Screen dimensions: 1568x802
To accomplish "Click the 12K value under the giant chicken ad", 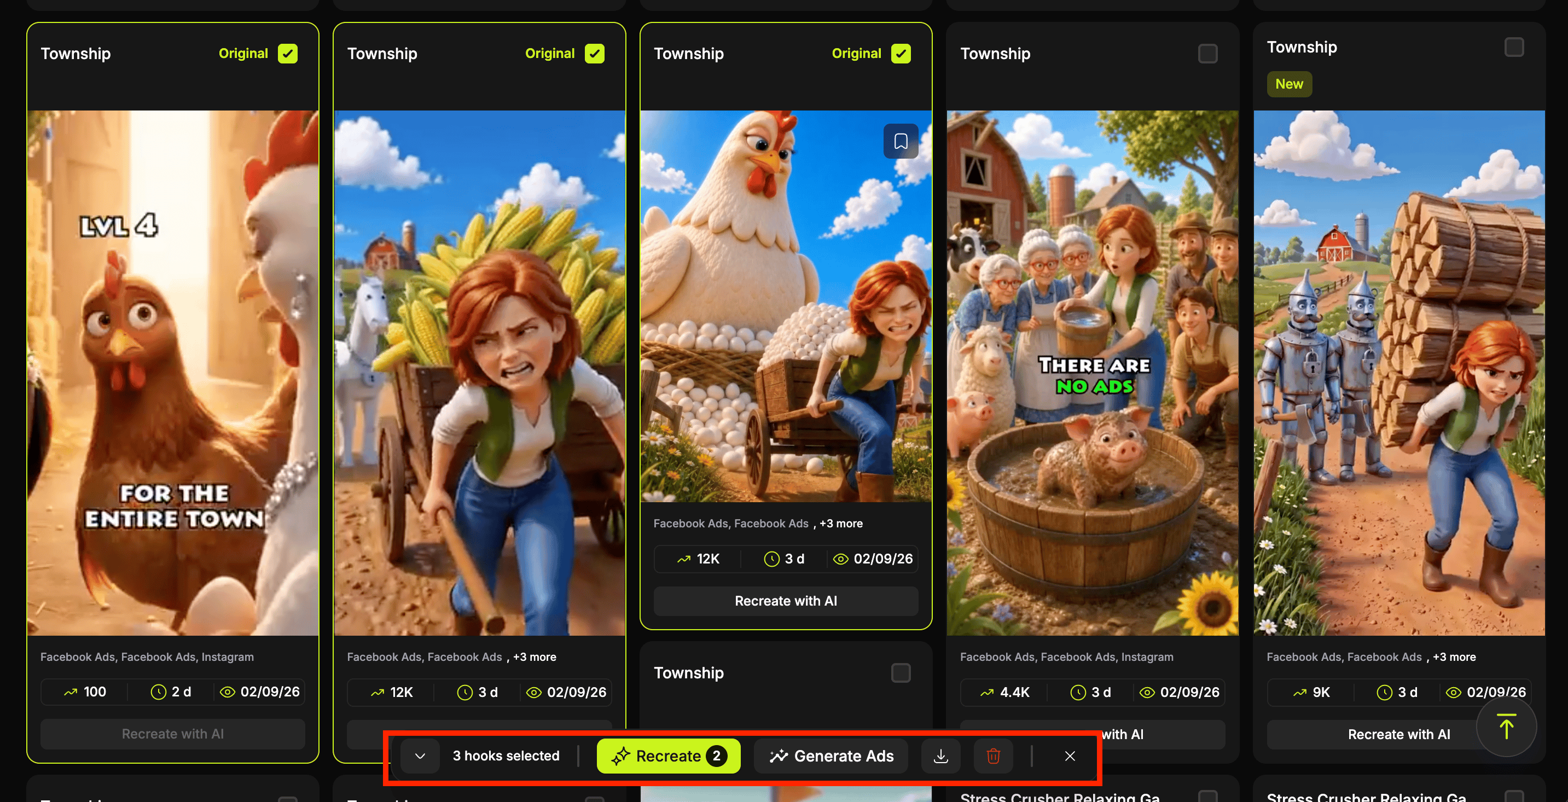I will 708,559.
